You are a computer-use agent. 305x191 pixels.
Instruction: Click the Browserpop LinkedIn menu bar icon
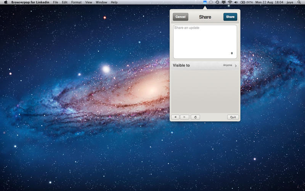205,2
